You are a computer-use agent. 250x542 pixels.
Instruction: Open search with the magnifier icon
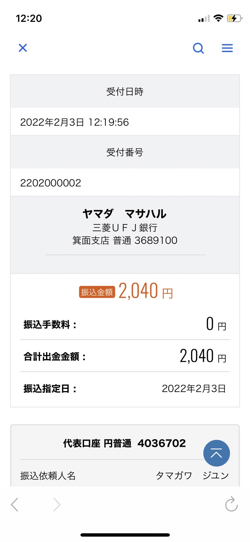pyautogui.click(x=198, y=48)
